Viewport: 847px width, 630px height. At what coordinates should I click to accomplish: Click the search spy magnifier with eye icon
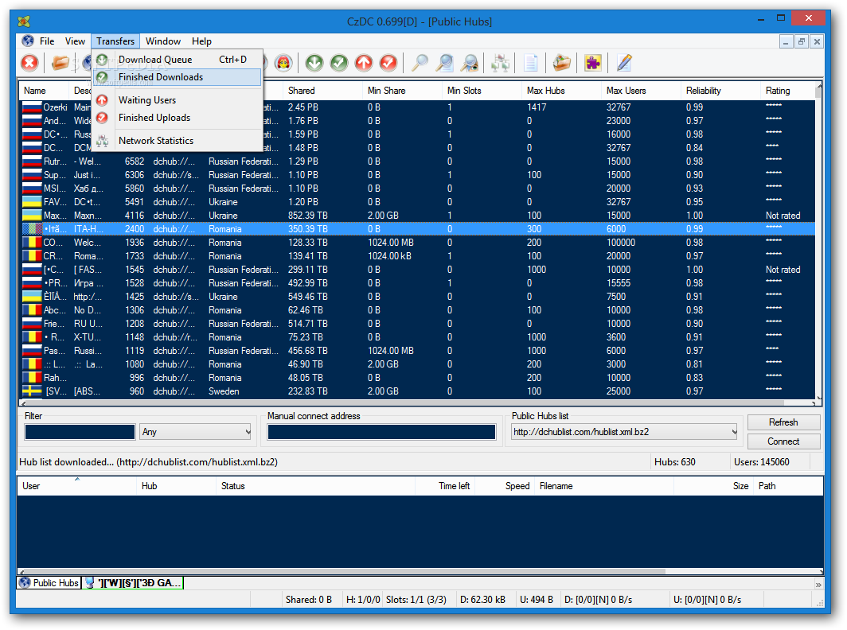point(470,63)
